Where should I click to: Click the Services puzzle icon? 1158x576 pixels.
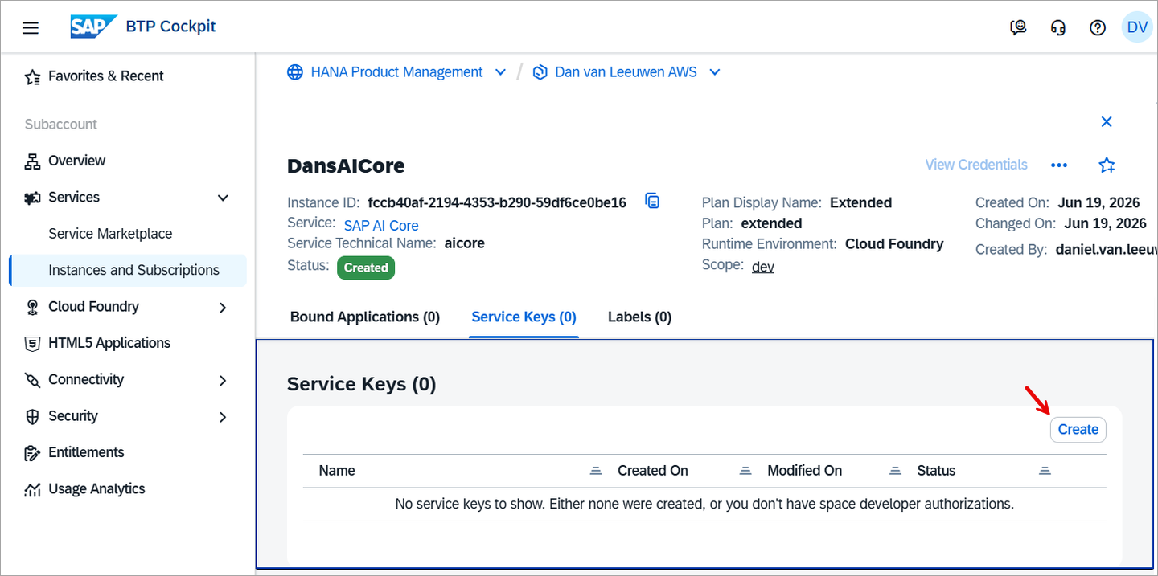pyautogui.click(x=32, y=198)
